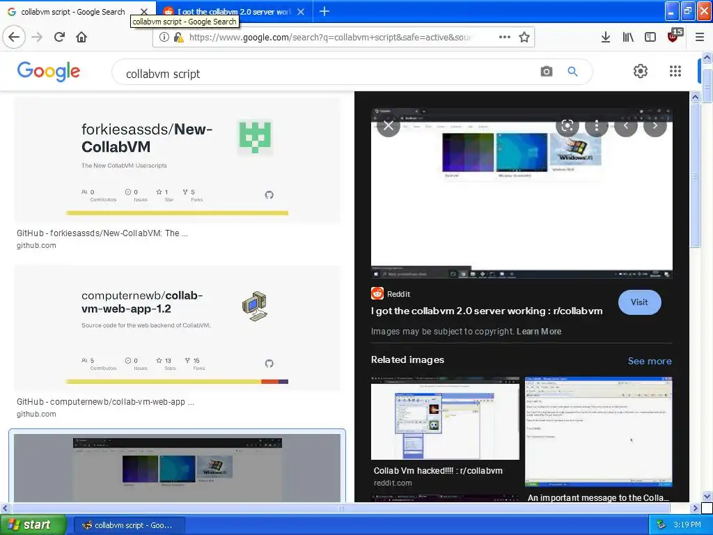Open the home page via the house icon
713x535 pixels.
[81, 37]
